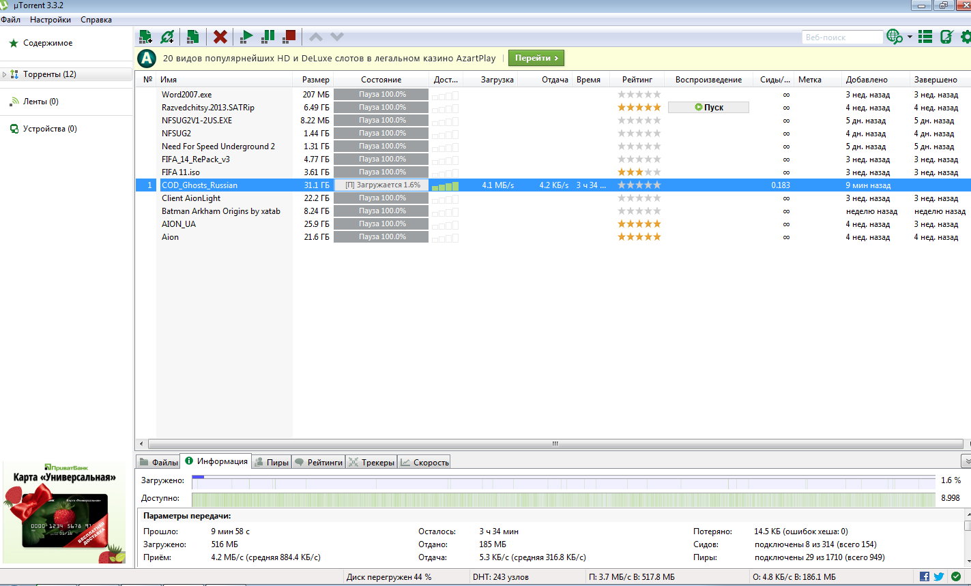This screenshot has width=971, height=586.
Task: Click the Доступно availability bar
Action: pyautogui.click(x=563, y=499)
